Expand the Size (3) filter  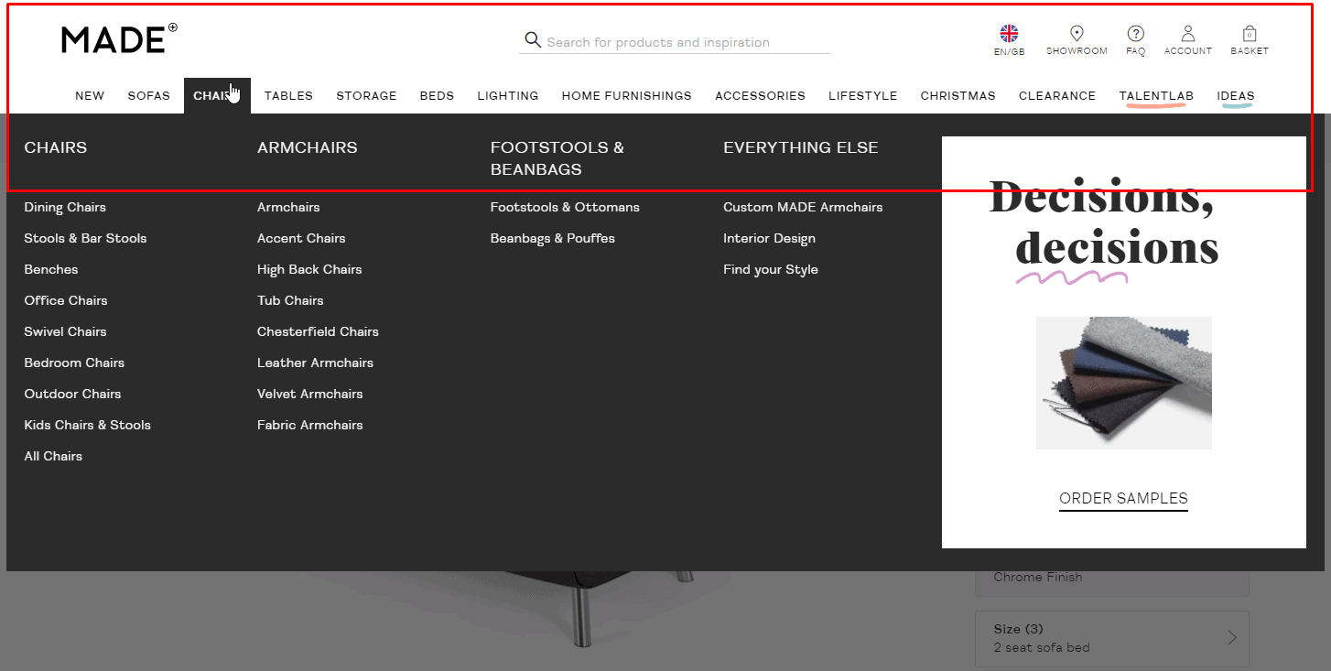point(1111,638)
